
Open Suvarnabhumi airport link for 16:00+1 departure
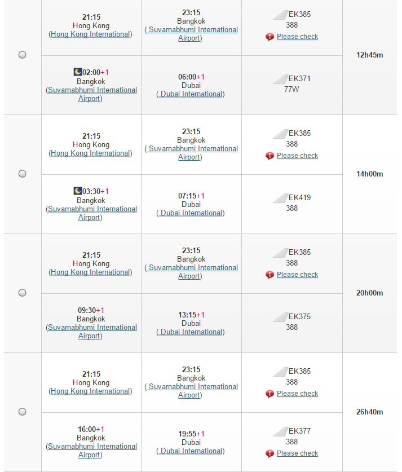(x=92, y=451)
